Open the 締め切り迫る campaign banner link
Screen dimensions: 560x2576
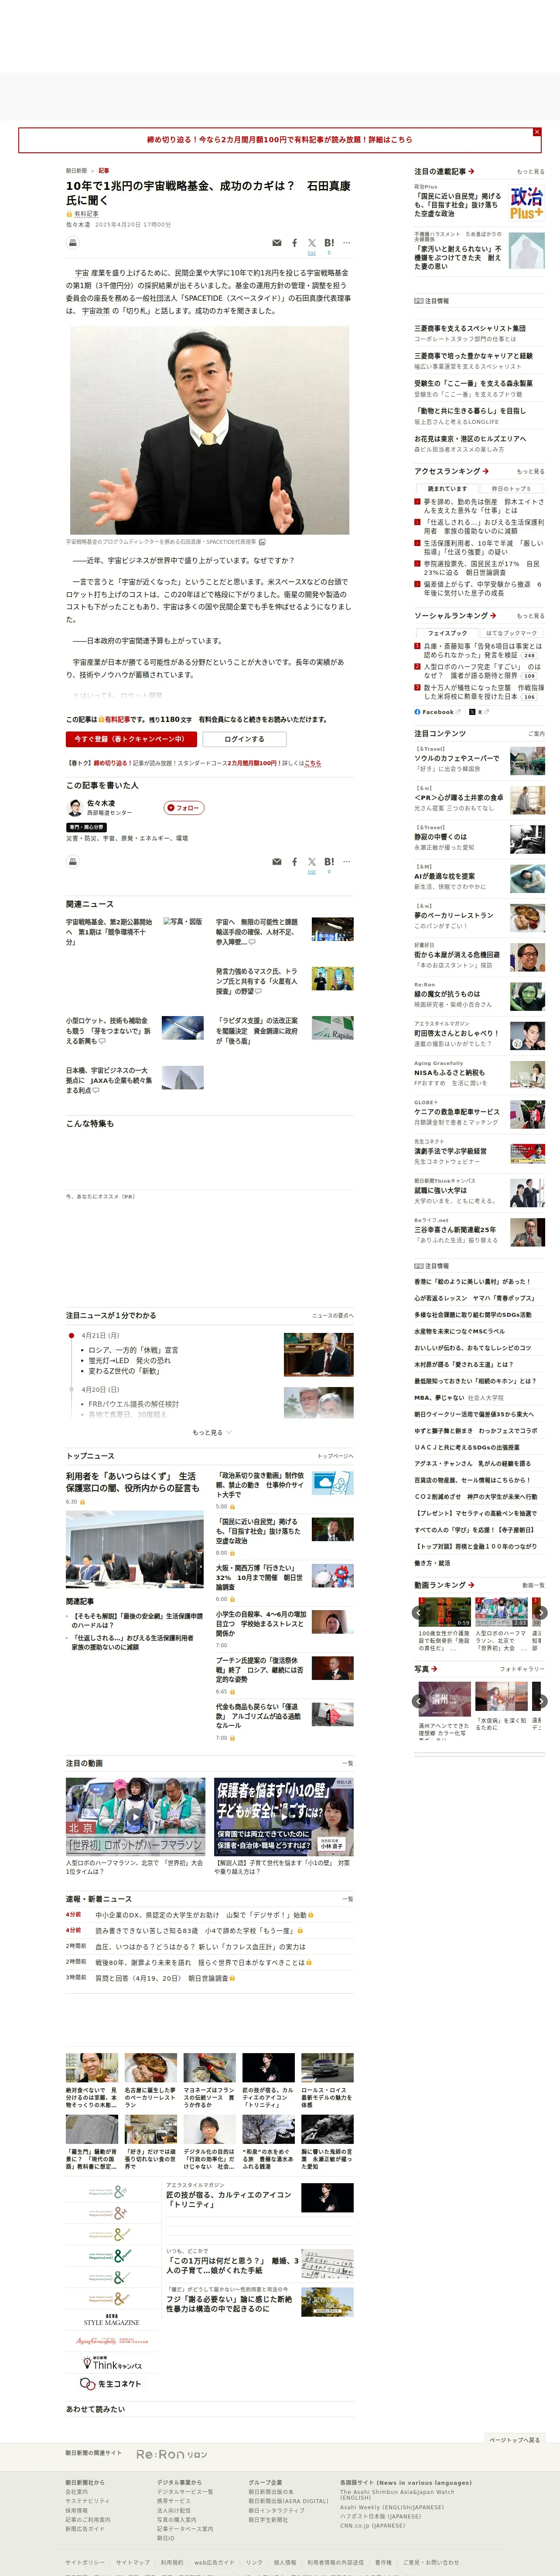coord(279,140)
